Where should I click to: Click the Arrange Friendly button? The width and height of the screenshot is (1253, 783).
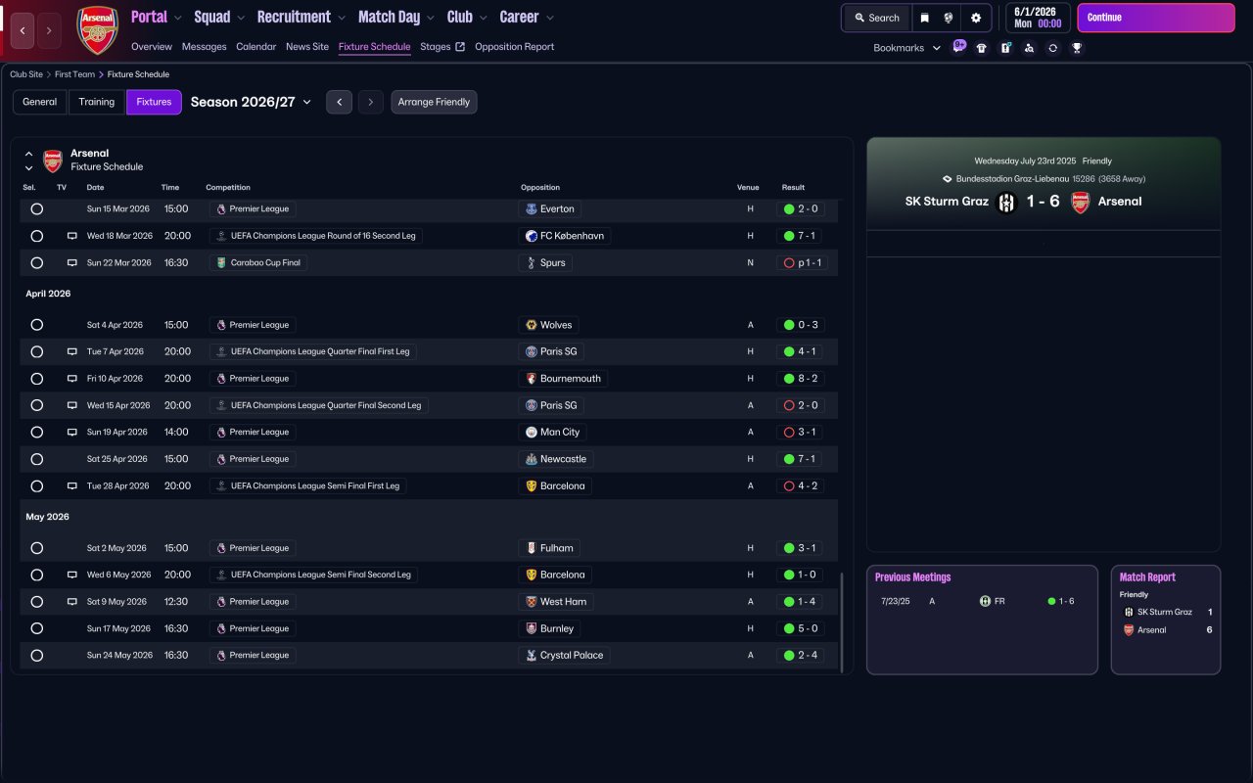(x=434, y=102)
